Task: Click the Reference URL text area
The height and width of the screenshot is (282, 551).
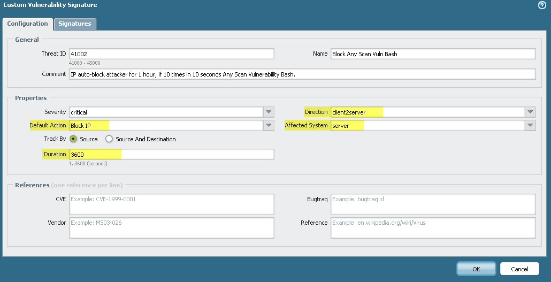Action: point(433,227)
